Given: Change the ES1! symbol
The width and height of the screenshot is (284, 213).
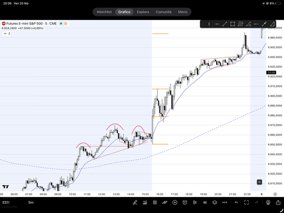Looking at the screenshot, I should [x=6, y=203].
